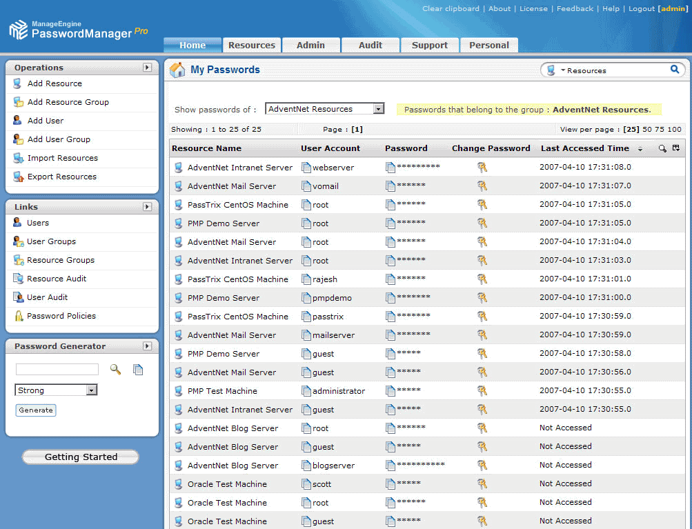The image size is (692, 529).
Task: Click the search magnifier in Resources search box
Action: click(x=674, y=70)
